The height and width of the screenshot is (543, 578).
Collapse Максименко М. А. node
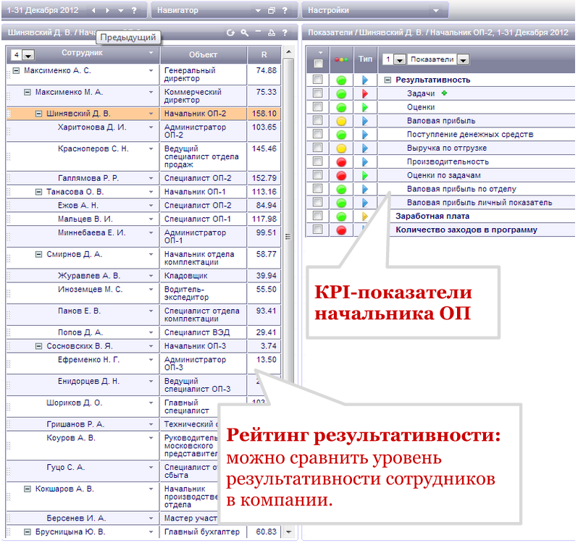[x=28, y=92]
